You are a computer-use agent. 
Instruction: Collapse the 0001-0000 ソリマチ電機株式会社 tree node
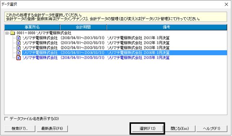[7, 33]
